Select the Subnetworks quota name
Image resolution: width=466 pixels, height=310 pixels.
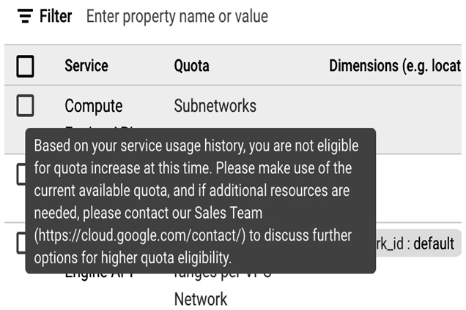coord(215,106)
